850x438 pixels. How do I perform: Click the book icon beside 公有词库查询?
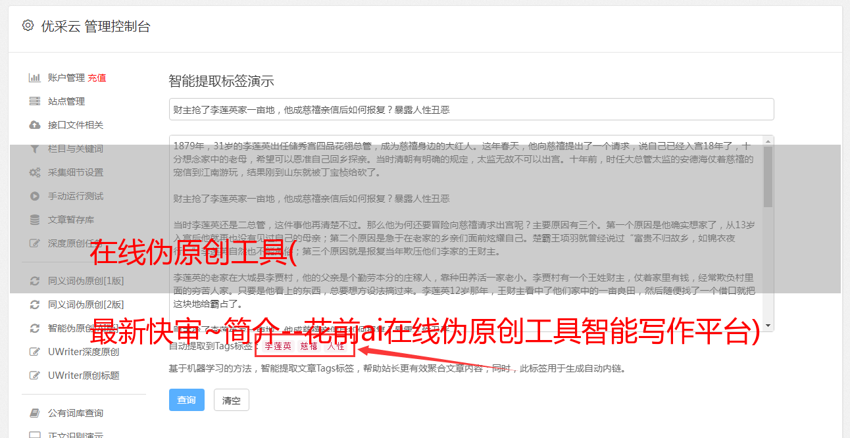(35, 413)
